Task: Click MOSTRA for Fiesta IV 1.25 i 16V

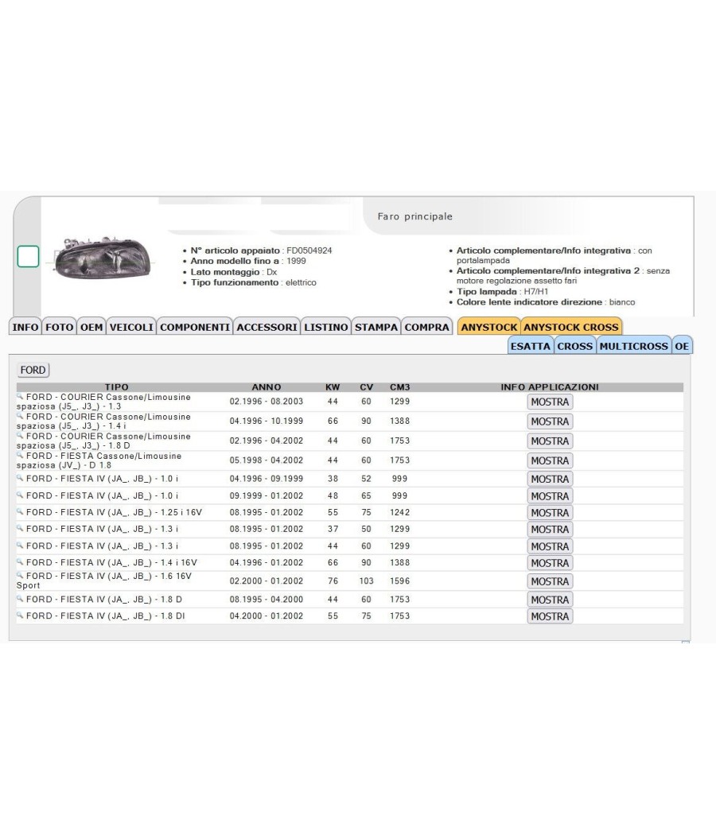Action: (x=550, y=513)
